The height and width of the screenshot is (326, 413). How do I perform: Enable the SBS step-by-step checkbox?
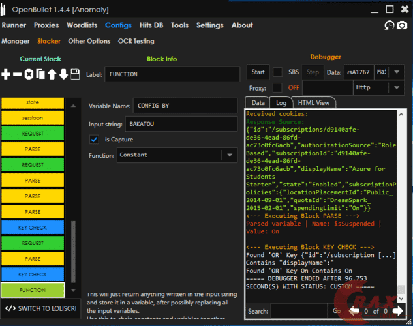tap(277, 72)
